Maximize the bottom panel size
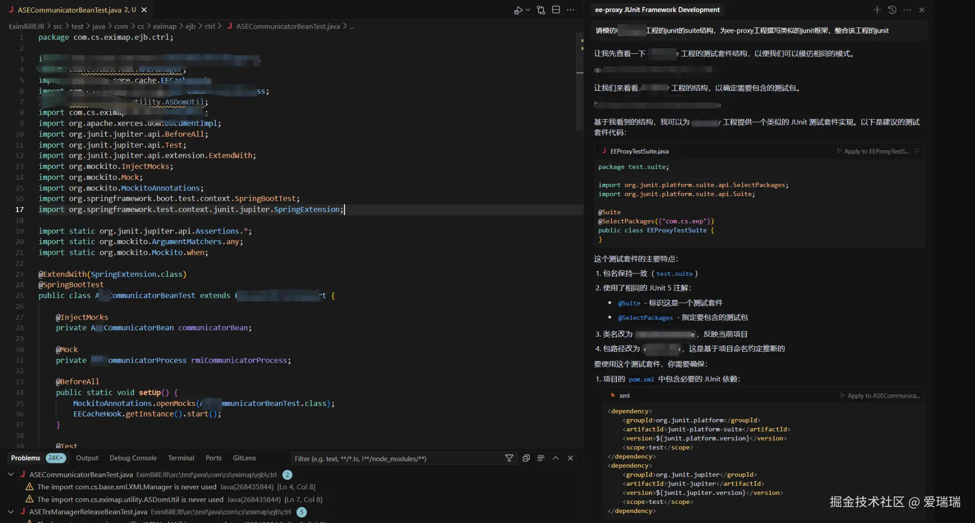Screen dimensions: 975x523 coord(556,458)
